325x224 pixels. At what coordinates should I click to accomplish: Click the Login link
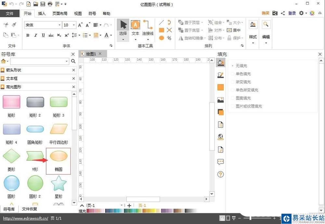coord(292,13)
